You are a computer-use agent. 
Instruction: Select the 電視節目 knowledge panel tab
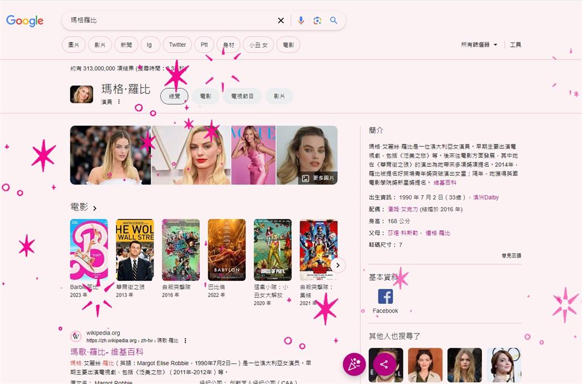coord(242,96)
